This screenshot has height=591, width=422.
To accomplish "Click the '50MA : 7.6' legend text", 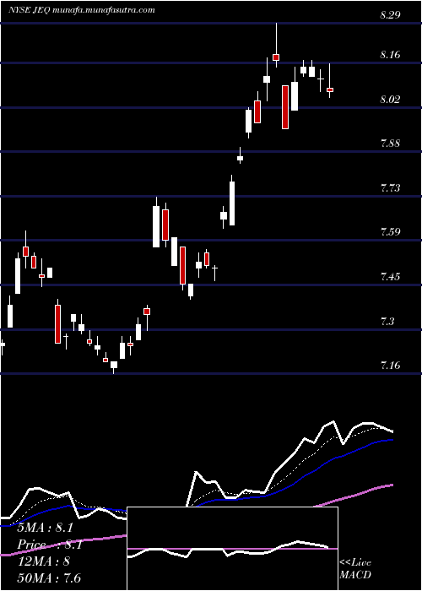I will click(49, 577).
